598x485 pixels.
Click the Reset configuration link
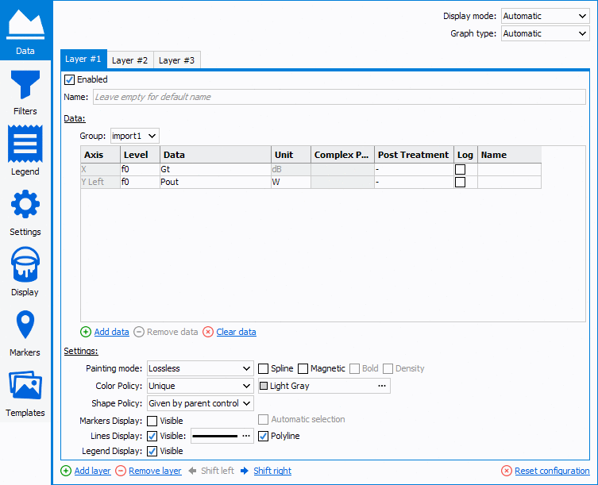[x=552, y=471]
